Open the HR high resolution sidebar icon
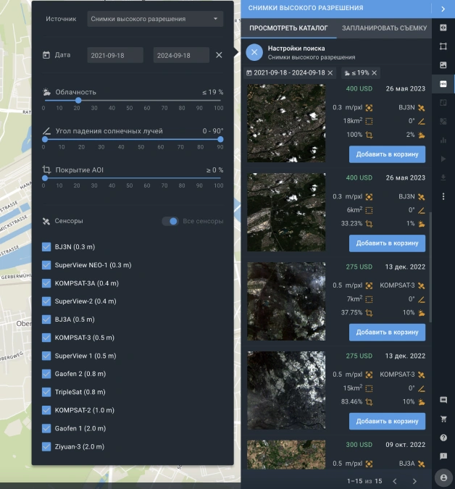 click(443, 83)
